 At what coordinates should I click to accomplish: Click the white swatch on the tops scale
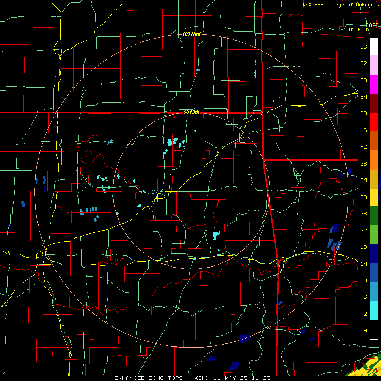point(374,47)
